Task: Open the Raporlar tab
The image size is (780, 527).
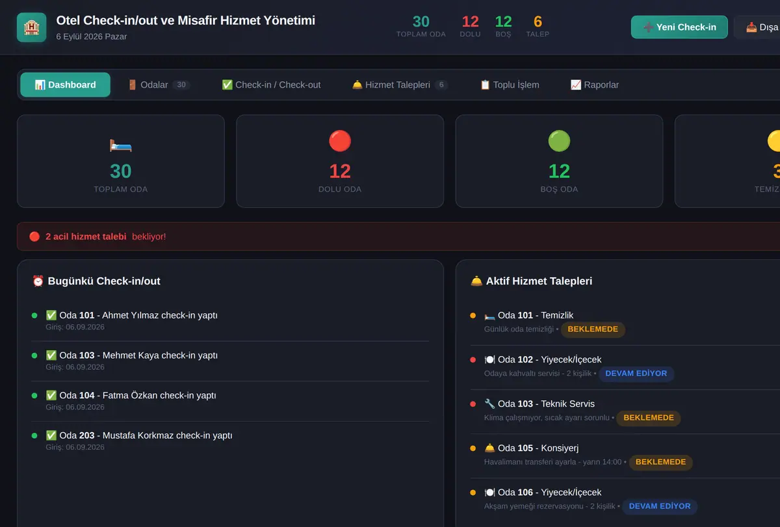Action: click(595, 84)
